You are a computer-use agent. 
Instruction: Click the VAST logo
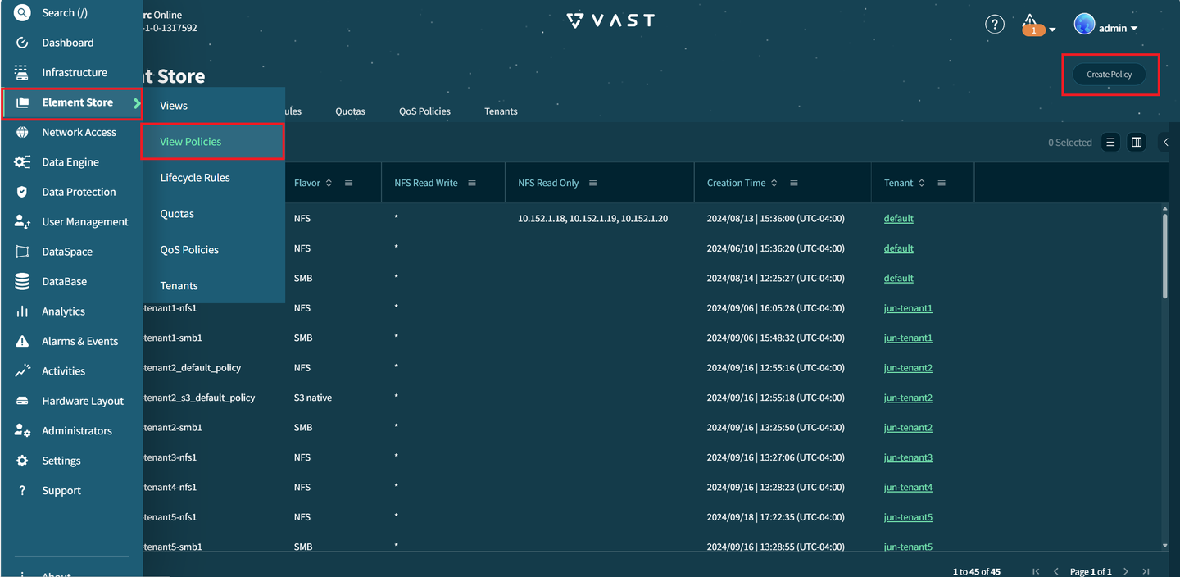click(x=610, y=20)
